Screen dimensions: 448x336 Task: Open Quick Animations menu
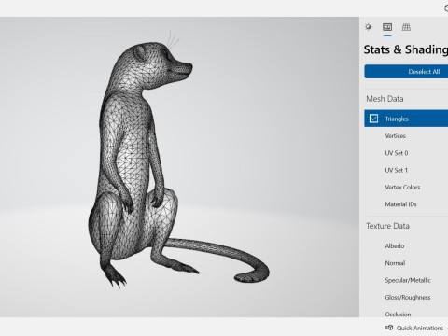click(414, 328)
